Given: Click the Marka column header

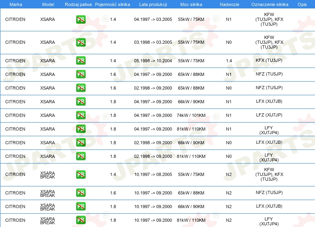Looking at the screenshot, I should click(x=16, y=4).
